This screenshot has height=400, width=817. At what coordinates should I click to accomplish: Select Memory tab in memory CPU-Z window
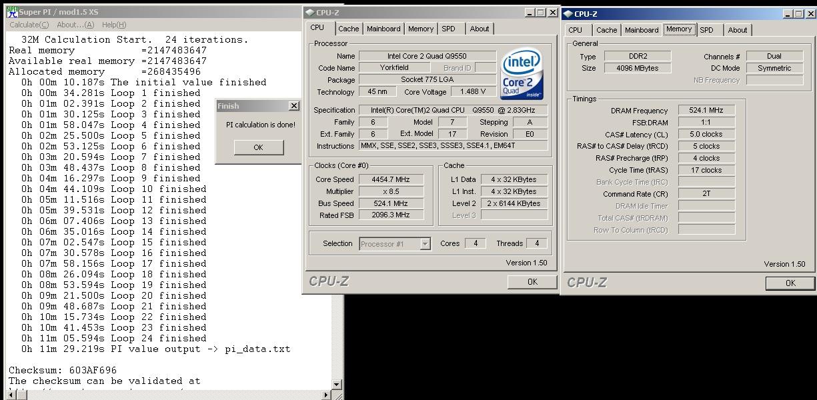pos(679,29)
